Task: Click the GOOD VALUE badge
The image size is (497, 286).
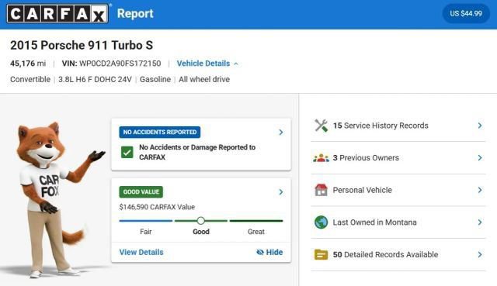Action: tap(141, 192)
